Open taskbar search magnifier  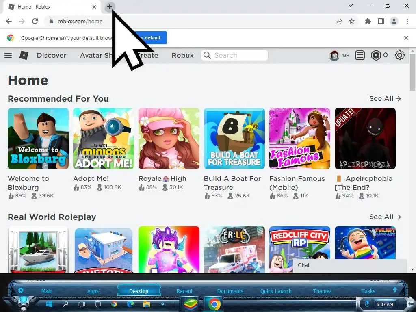(65, 304)
